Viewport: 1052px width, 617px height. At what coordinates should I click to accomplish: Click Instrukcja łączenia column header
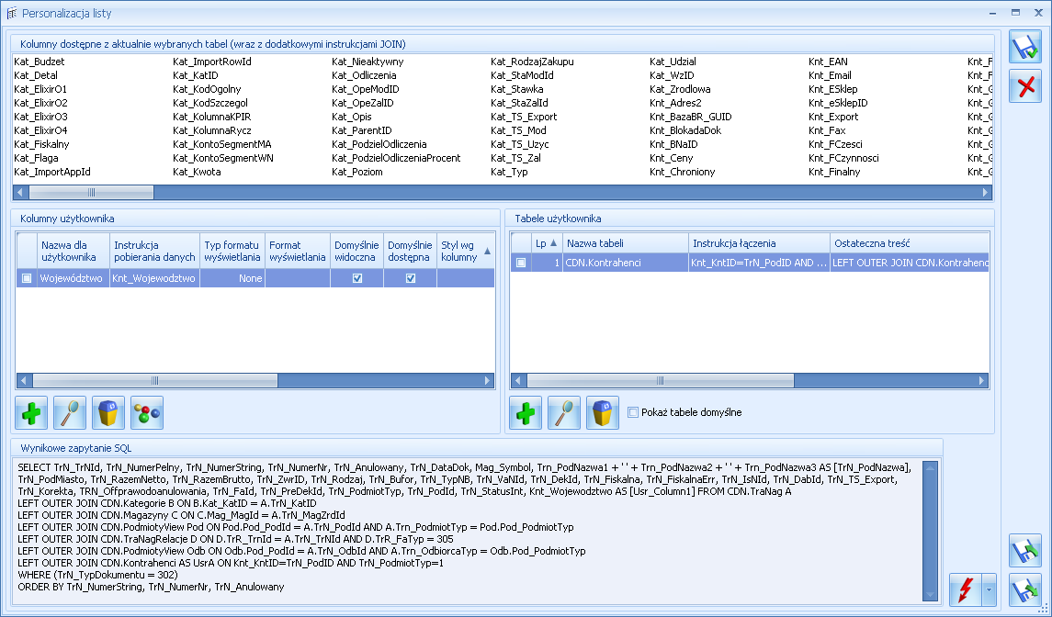coord(760,243)
